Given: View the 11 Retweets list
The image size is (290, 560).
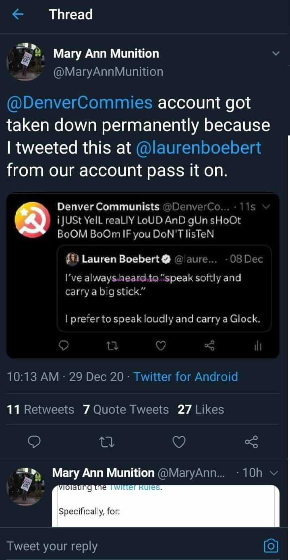Looking at the screenshot, I should pos(41,409).
